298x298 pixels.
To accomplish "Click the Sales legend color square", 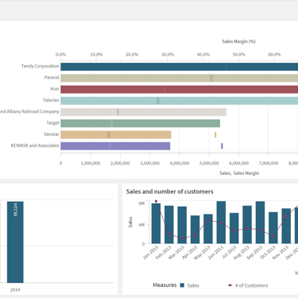I will (182, 285).
